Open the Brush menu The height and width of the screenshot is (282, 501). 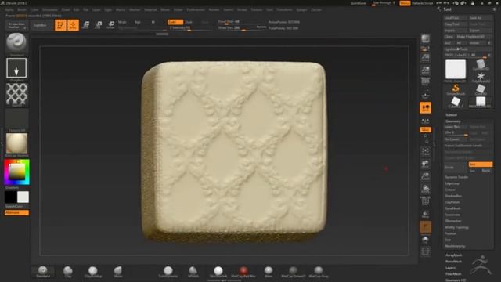click(22, 10)
